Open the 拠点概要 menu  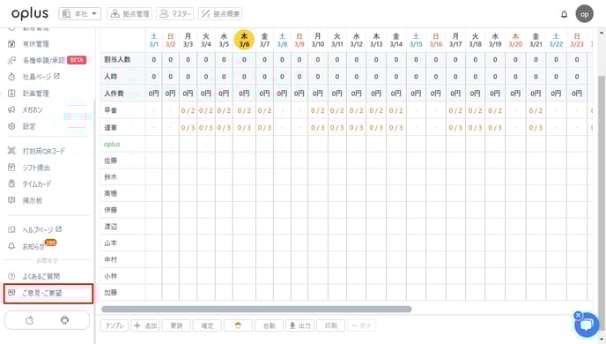[x=220, y=13]
